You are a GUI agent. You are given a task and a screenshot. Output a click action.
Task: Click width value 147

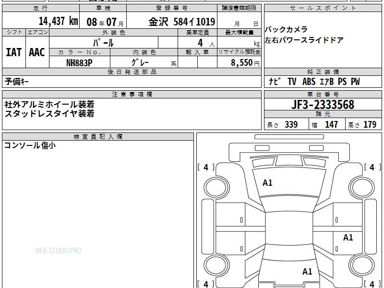331,124
